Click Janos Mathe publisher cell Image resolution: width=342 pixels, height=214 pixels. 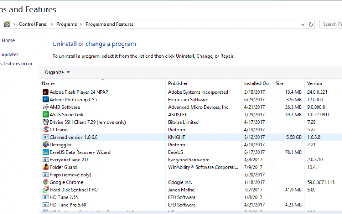coord(181,190)
